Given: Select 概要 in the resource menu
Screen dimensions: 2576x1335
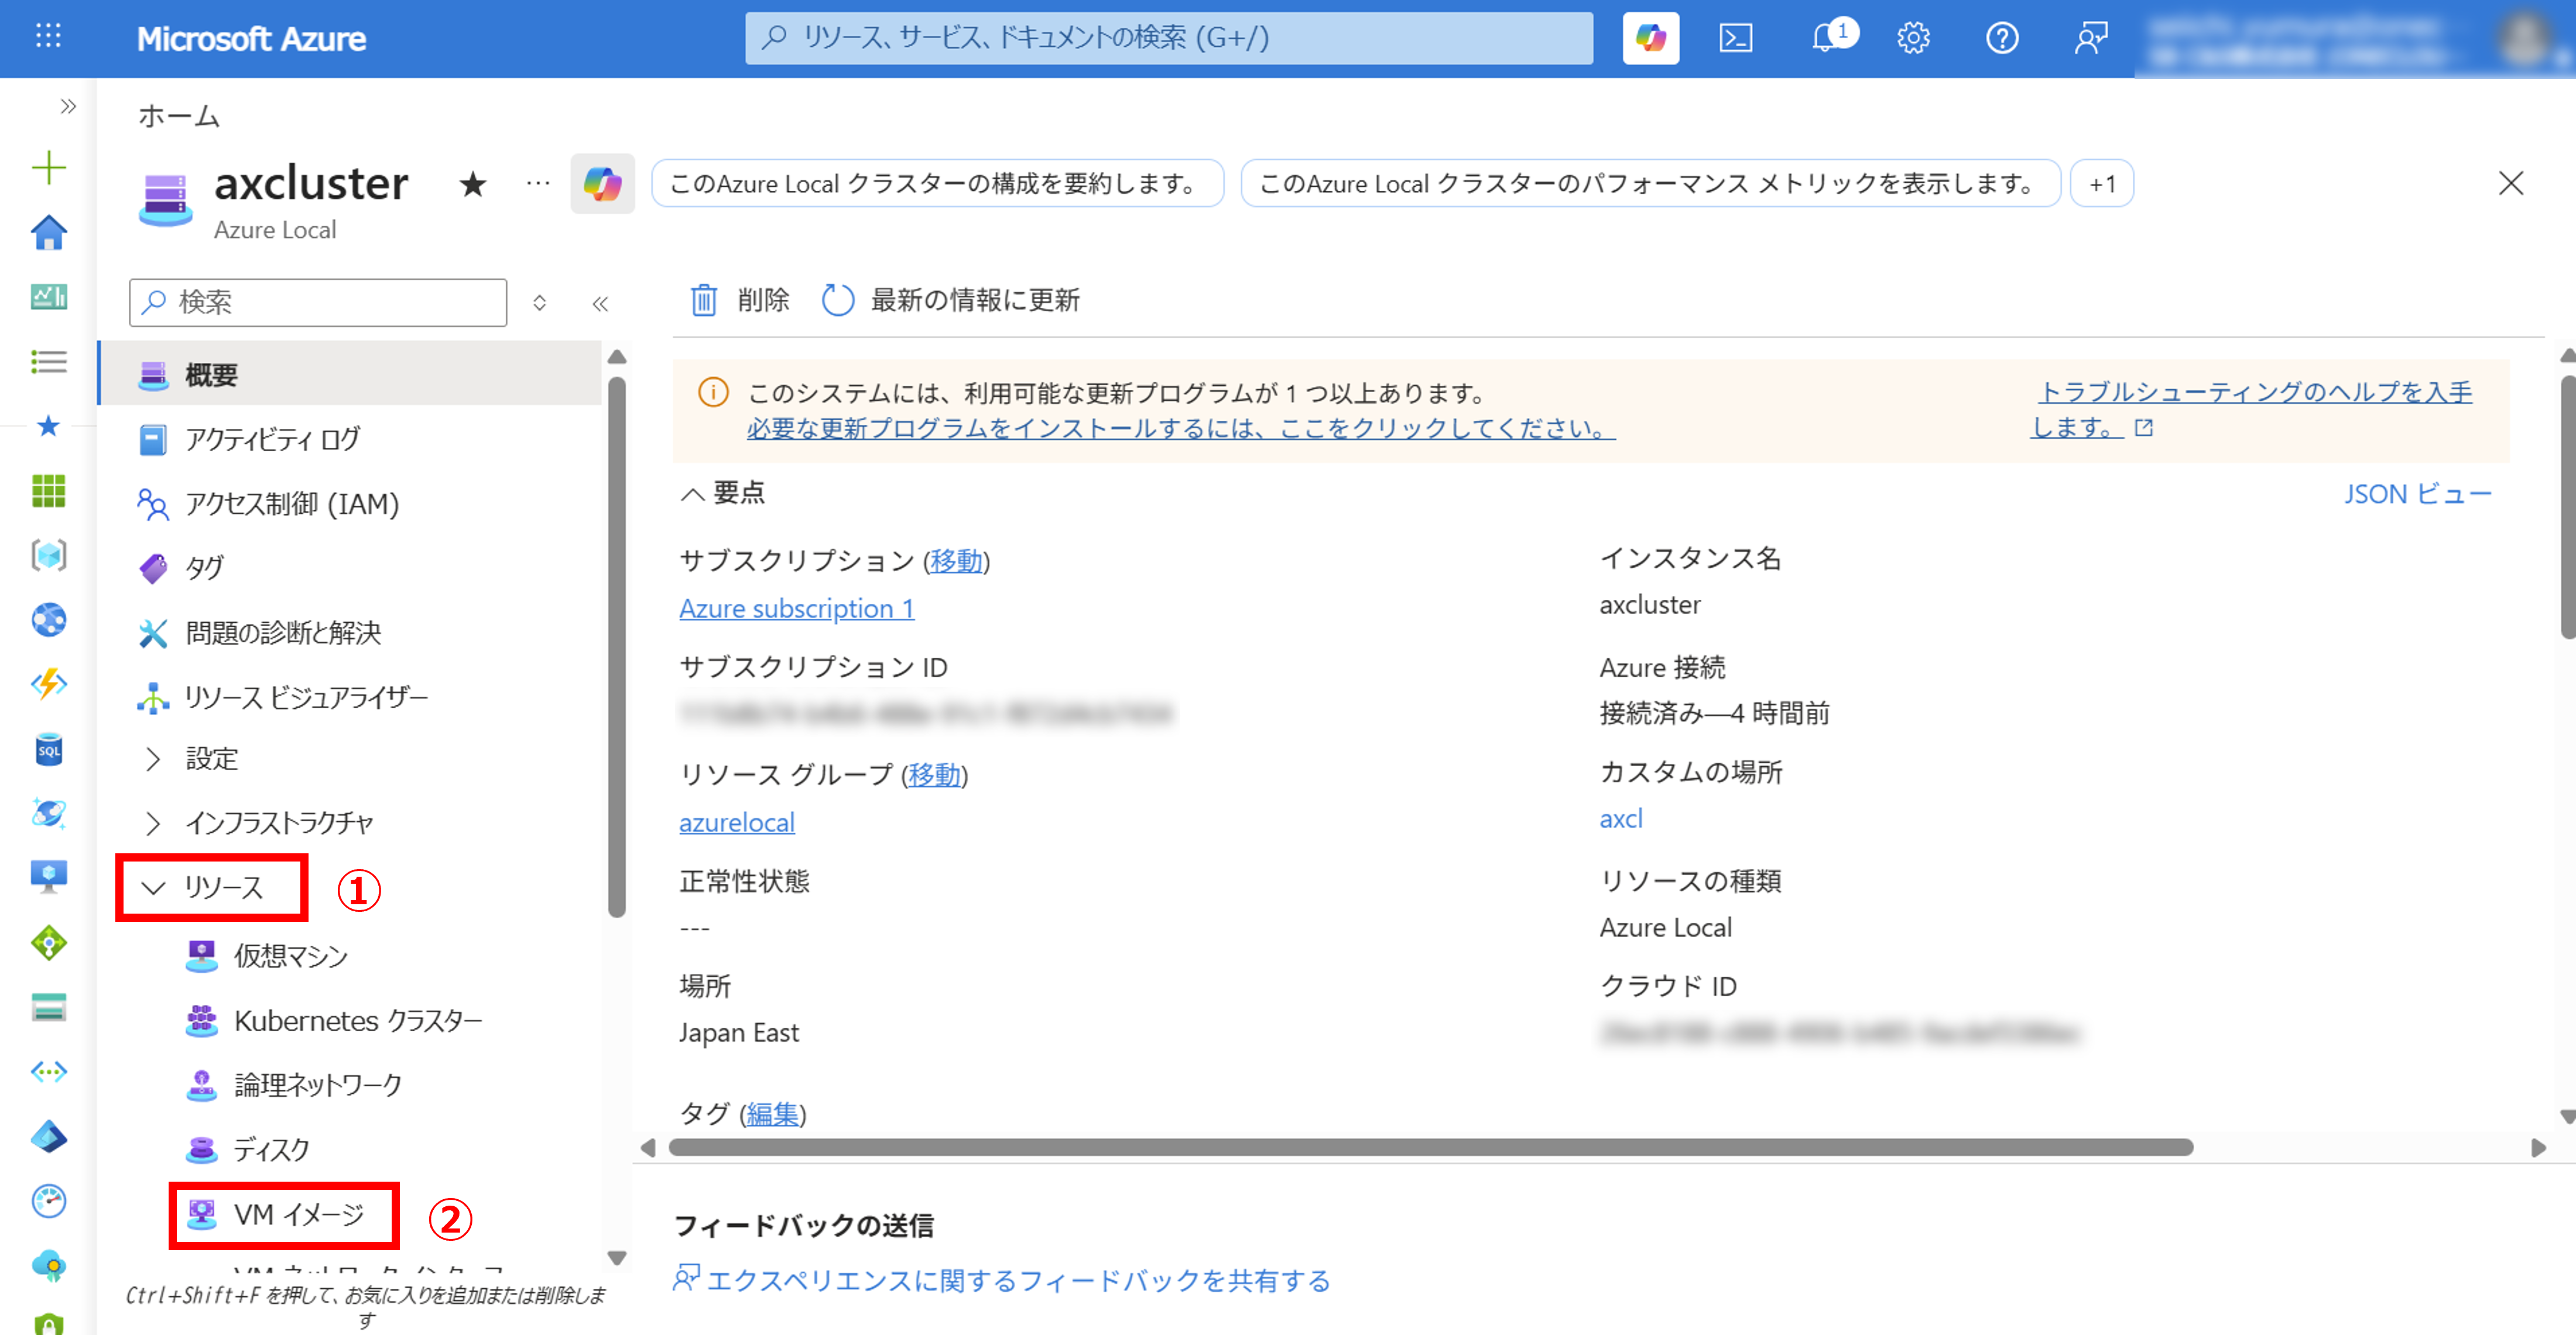Looking at the screenshot, I should (x=350, y=374).
